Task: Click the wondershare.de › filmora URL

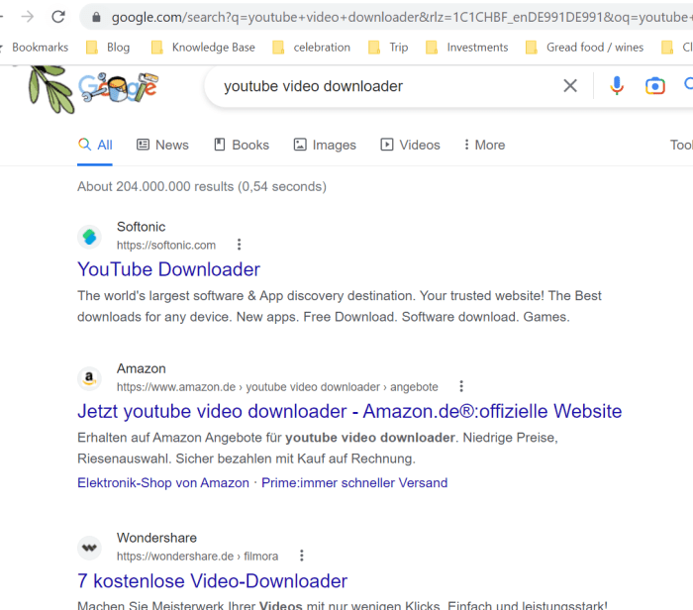Action: (x=198, y=557)
